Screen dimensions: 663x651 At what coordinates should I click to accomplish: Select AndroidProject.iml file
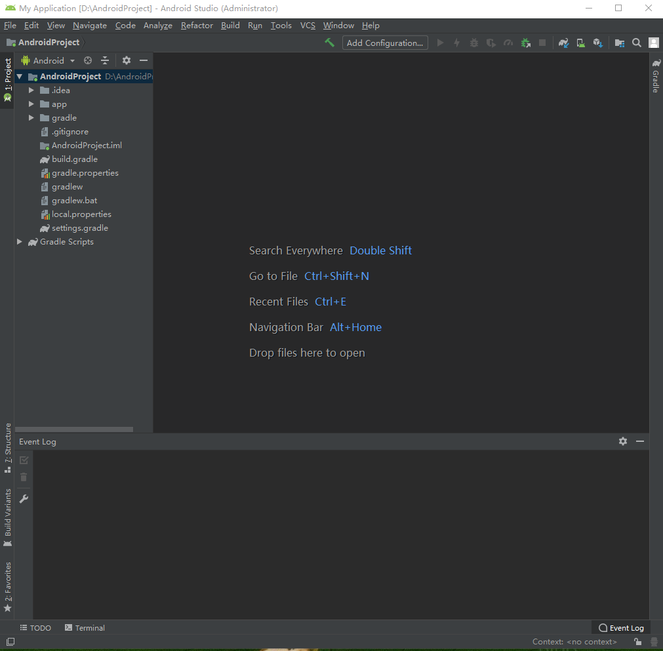point(87,146)
